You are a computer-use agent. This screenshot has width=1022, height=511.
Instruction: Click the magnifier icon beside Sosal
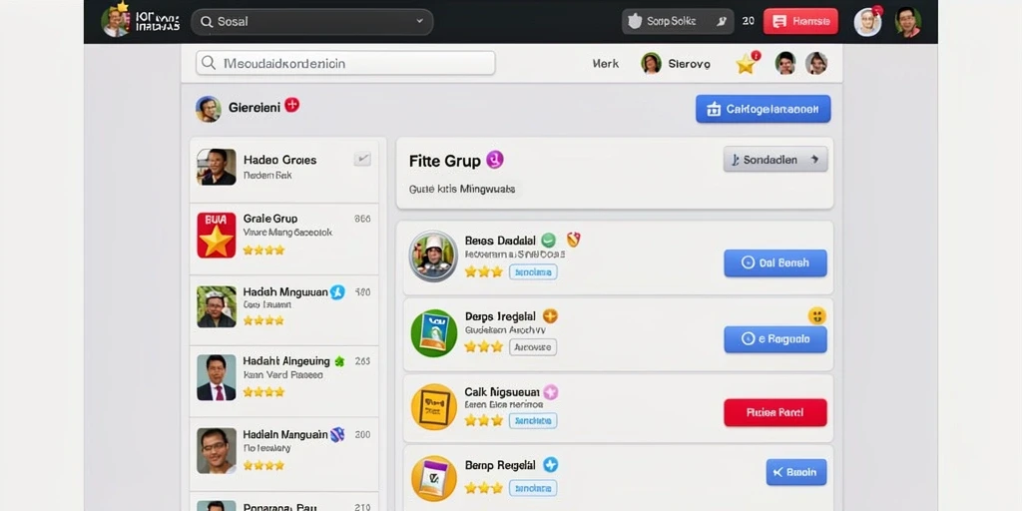point(207,22)
